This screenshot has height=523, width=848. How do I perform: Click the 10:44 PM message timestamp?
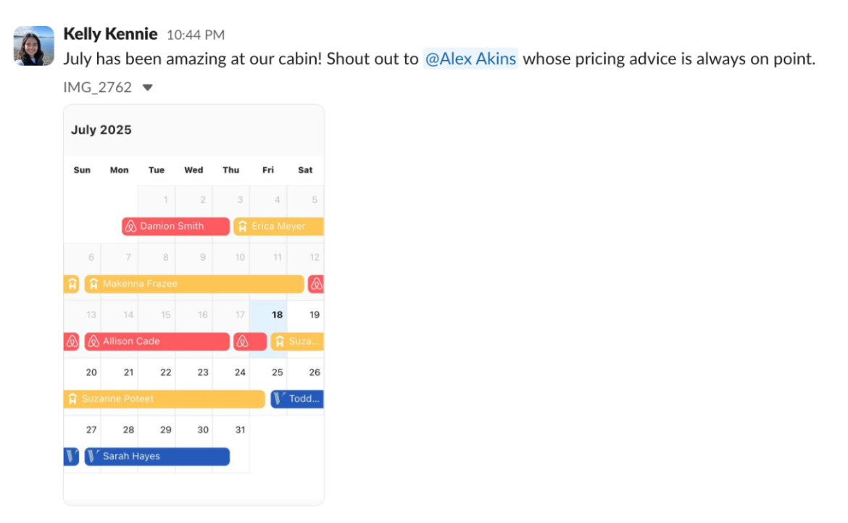pos(196,35)
